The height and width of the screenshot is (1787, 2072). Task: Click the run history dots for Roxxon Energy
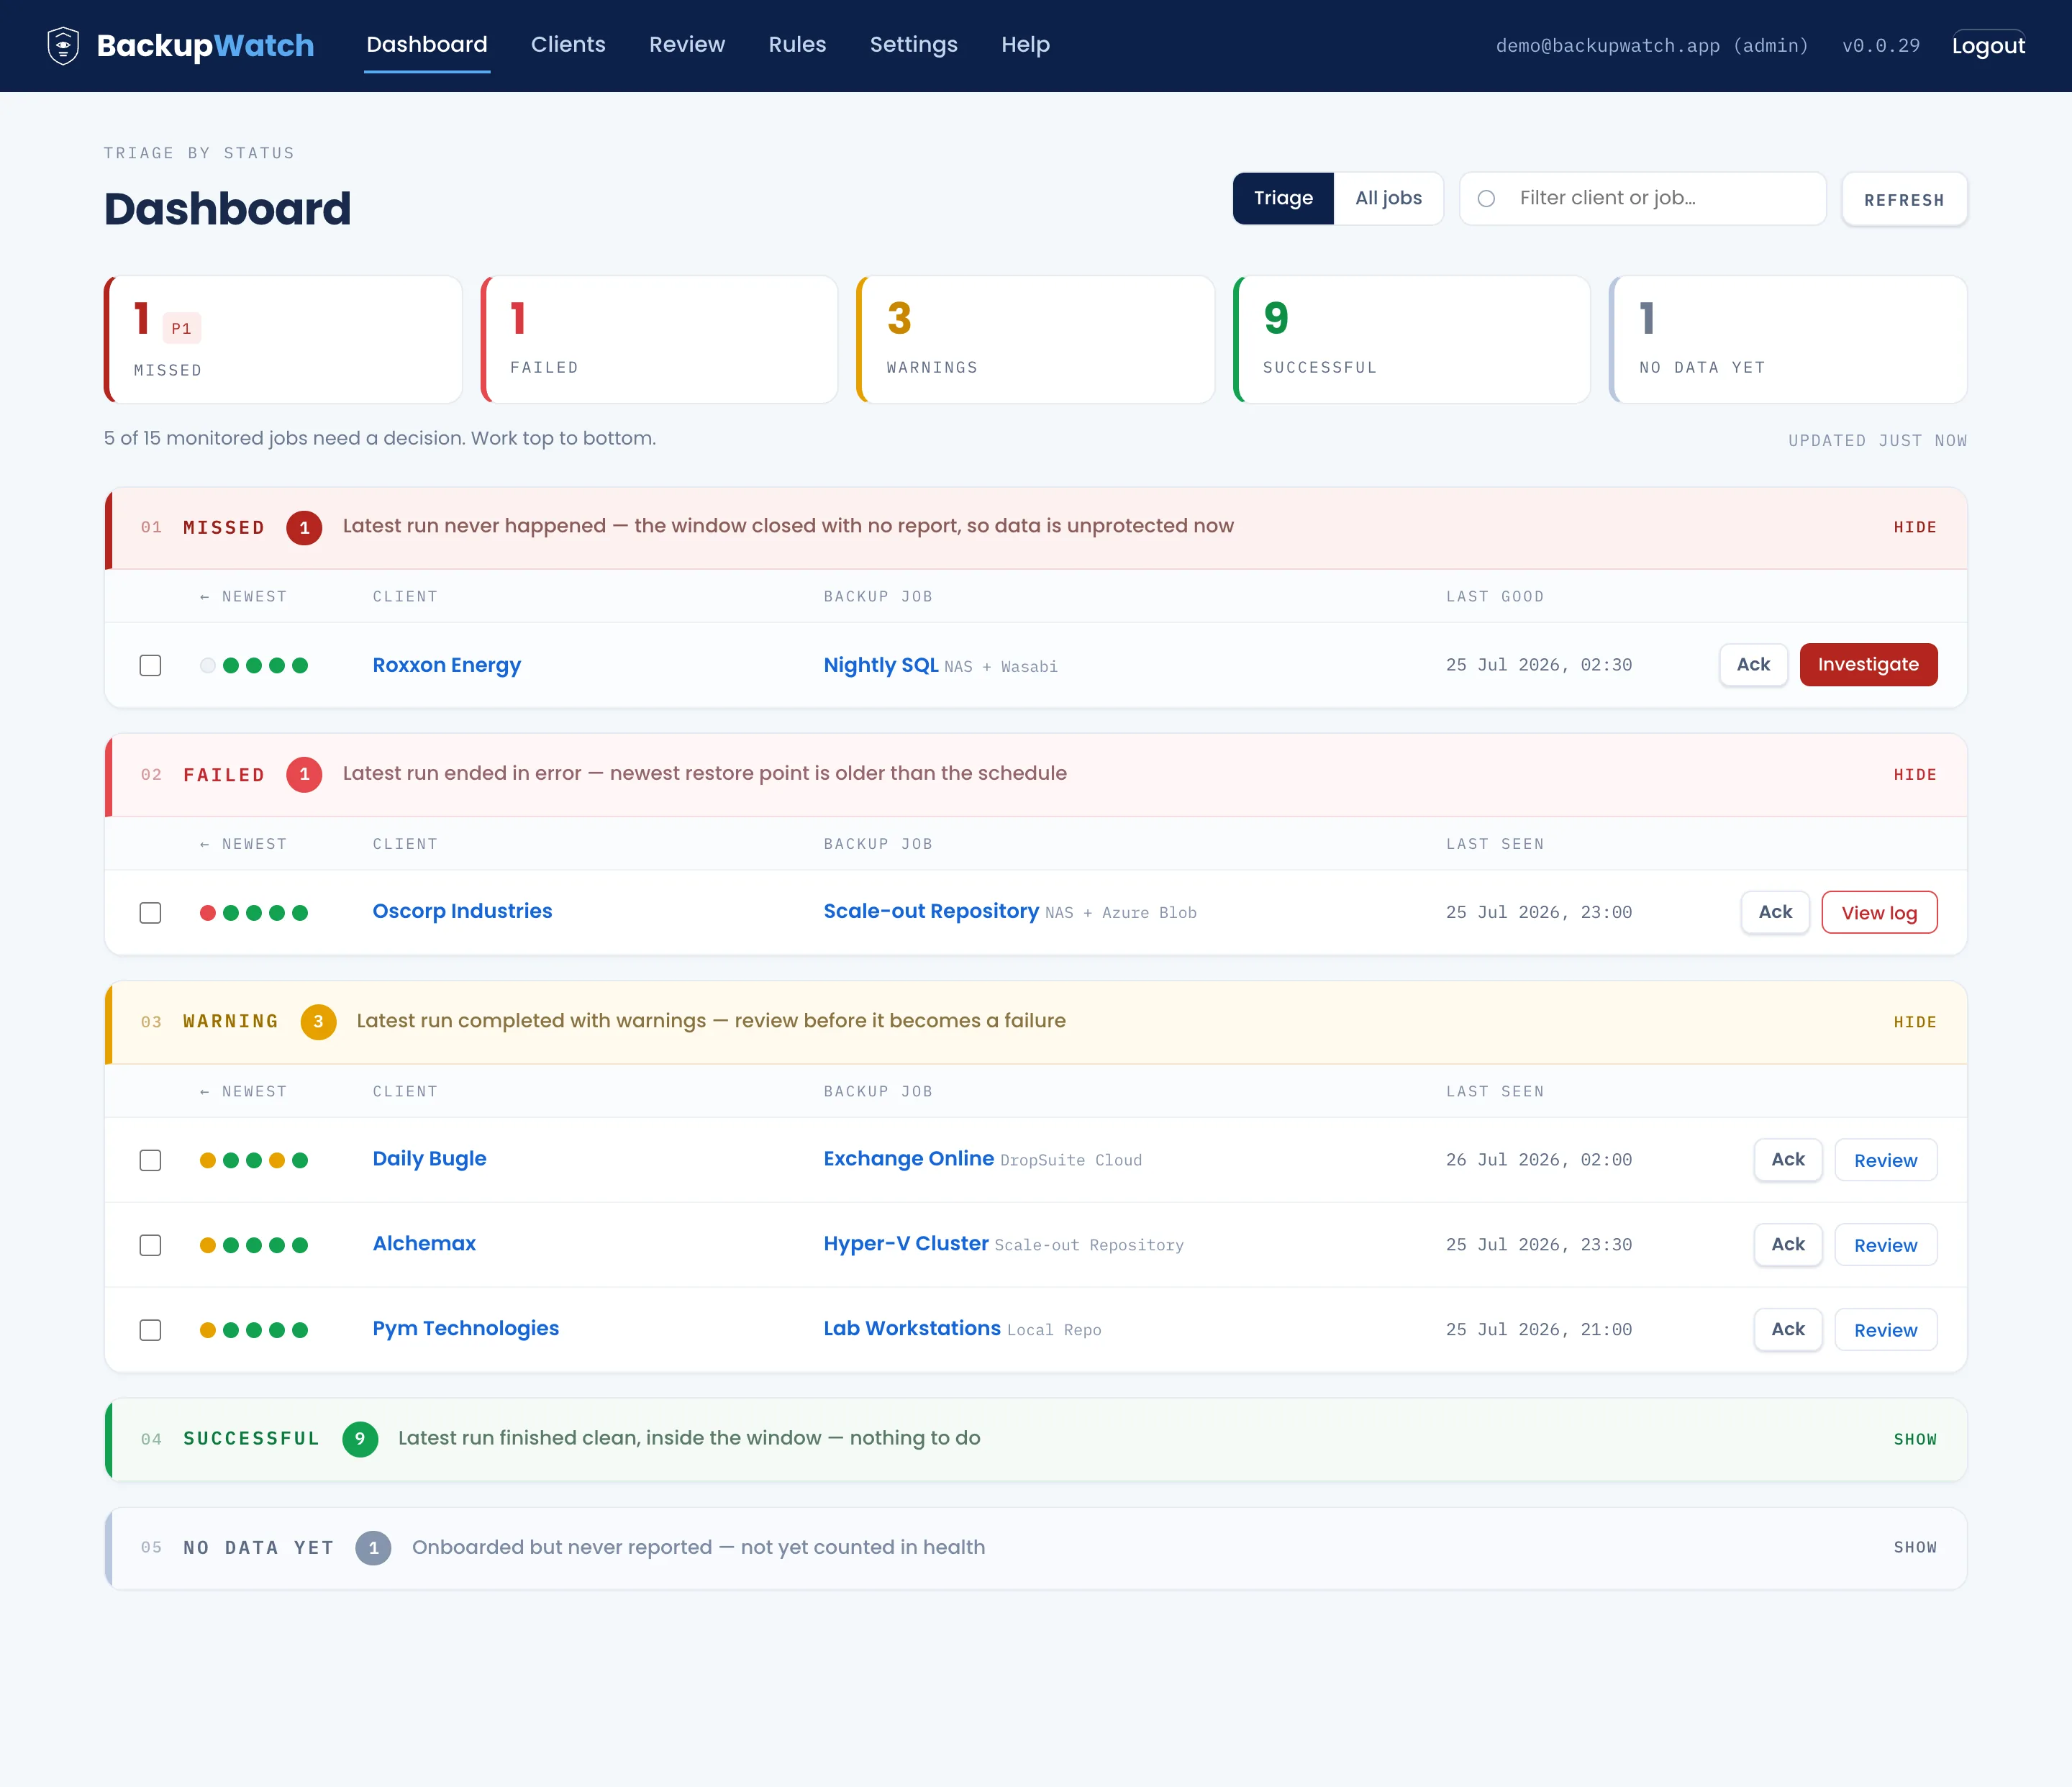pyautogui.click(x=254, y=665)
